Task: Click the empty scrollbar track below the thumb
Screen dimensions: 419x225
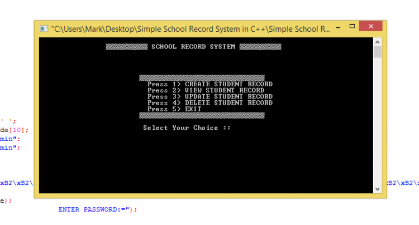Action: [x=378, y=123]
